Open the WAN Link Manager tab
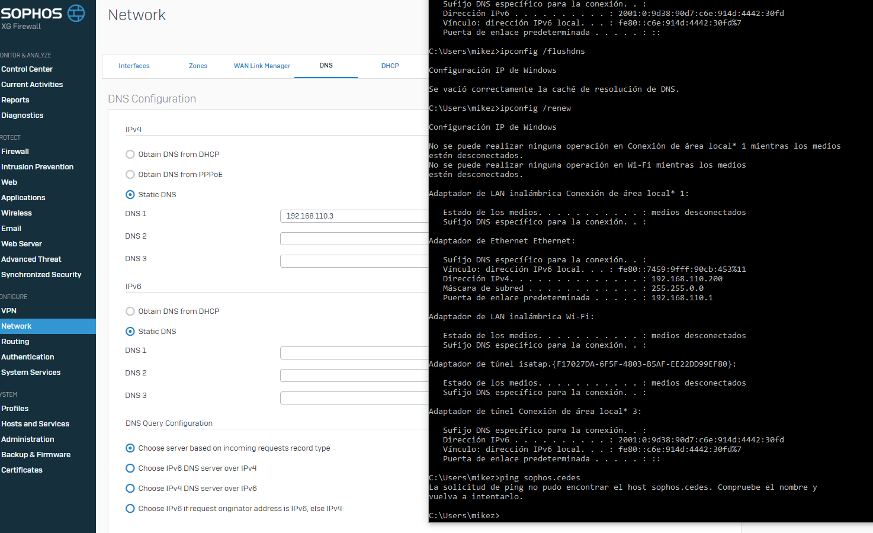This screenshot has width=873, height=533. point(262,66)
